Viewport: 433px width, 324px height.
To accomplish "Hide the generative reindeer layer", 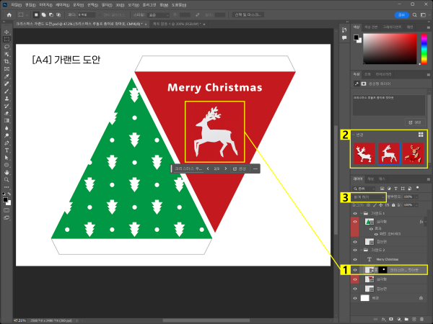I will tap(355, 270).
